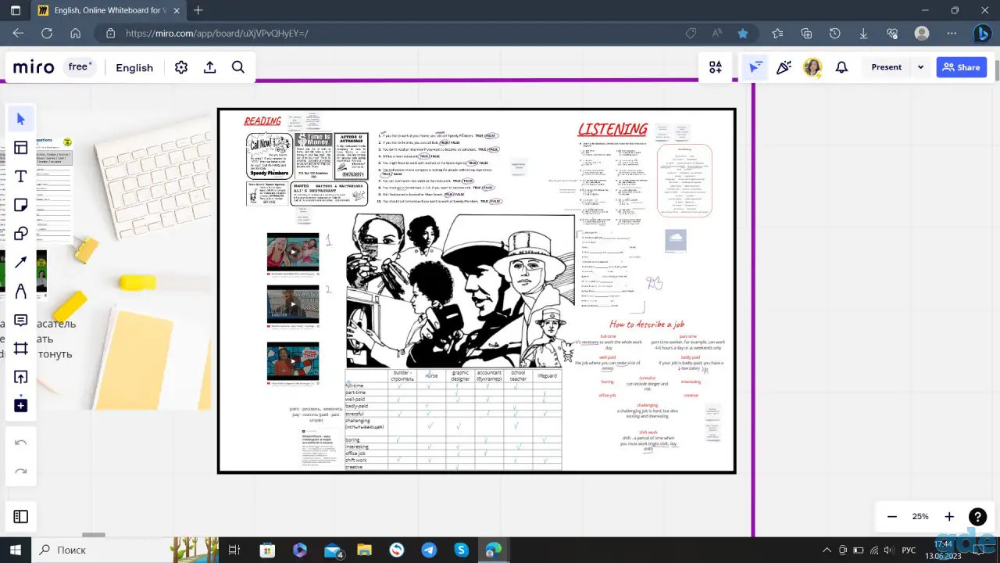This screenshot has height=563, width=1000.
Task: Select the Sticky note tool
Action: (21, 205)
